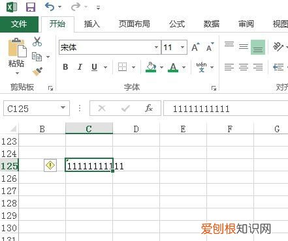Toggle Align Left
Image resolution: width=288 pixels, height=241 pixels.
pos(229,67)
